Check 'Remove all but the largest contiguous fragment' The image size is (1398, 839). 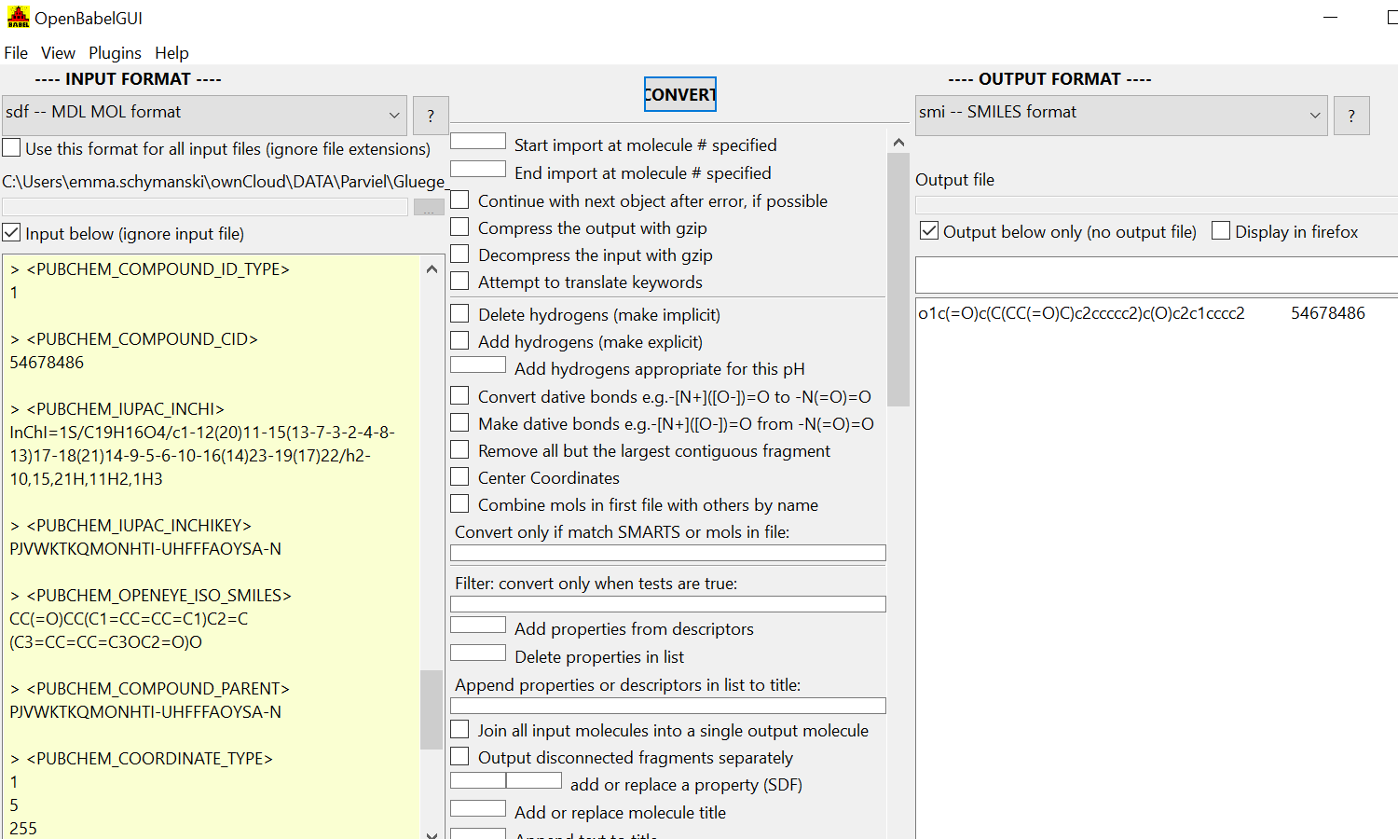(x=459, y=449)
